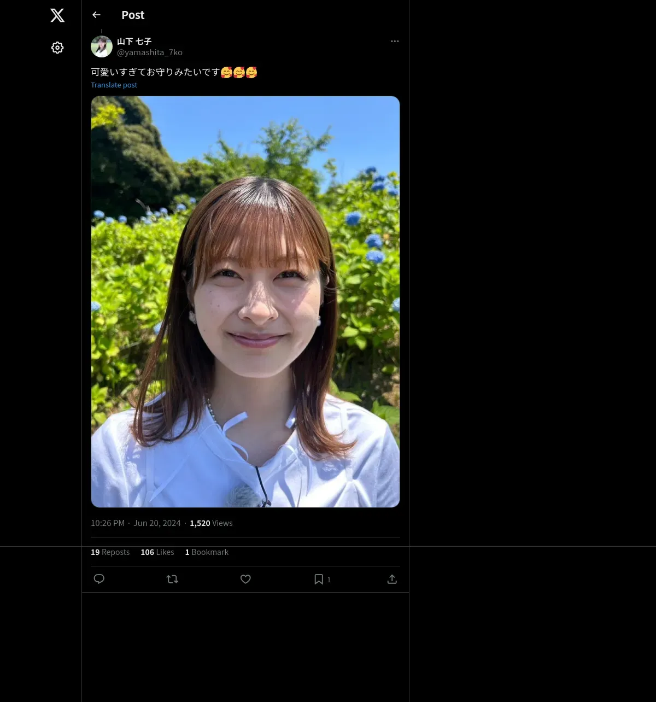Open the hydrangea portrait photo
The width and height of the screenshot is (656, 702).
point(245,302)
